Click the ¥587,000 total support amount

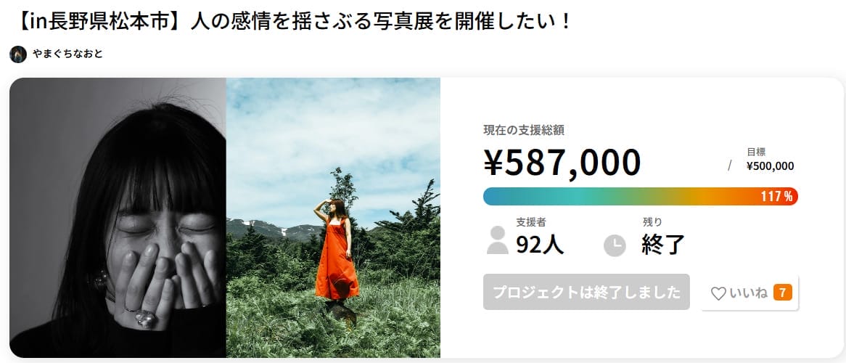(562, 163)
